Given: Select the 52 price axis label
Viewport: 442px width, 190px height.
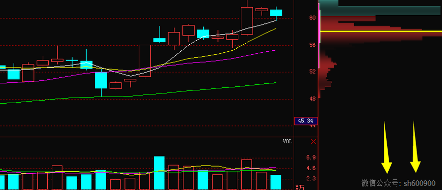Looking at the screenshot, I should point(312,72).
